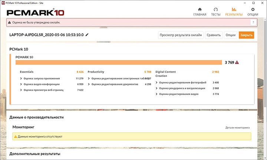Viewport: 267px width, 160px height.
Task: Click the PCMark title bar app icon
Action: point(3,3)
